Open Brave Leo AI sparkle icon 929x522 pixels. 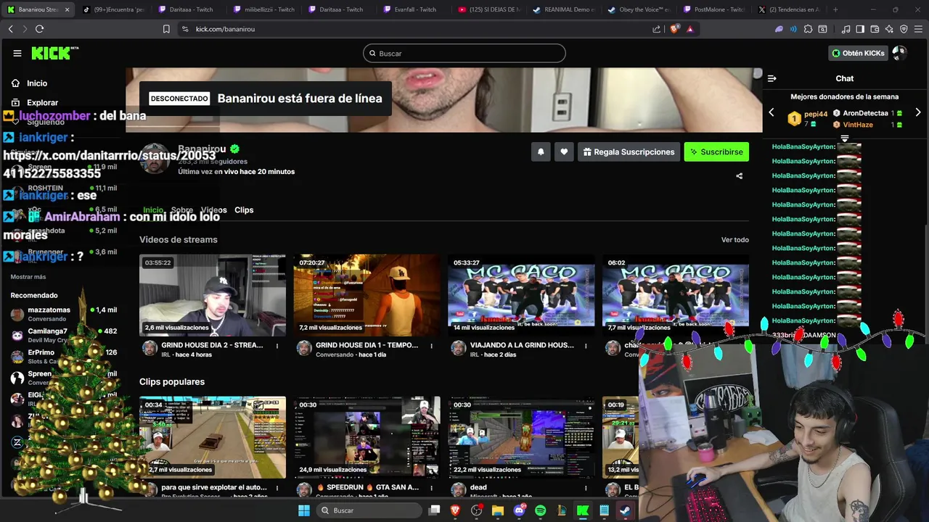889,29
